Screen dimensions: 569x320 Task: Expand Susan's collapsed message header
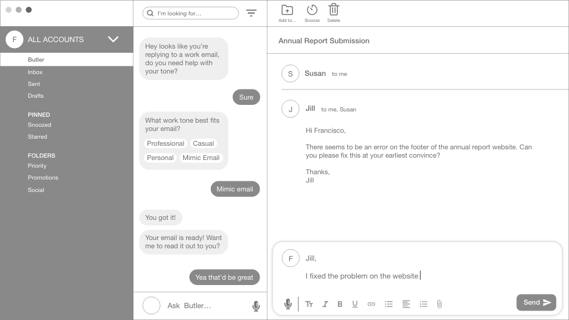(x=424, y=73)
